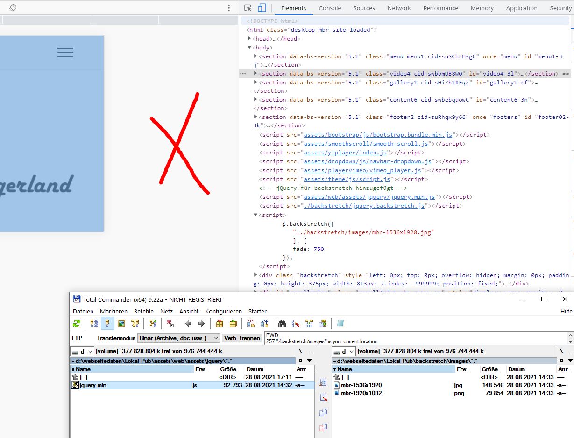Click the inspect element picker icon
This screenshot has height=438, width=574.
tap(248, 8)
